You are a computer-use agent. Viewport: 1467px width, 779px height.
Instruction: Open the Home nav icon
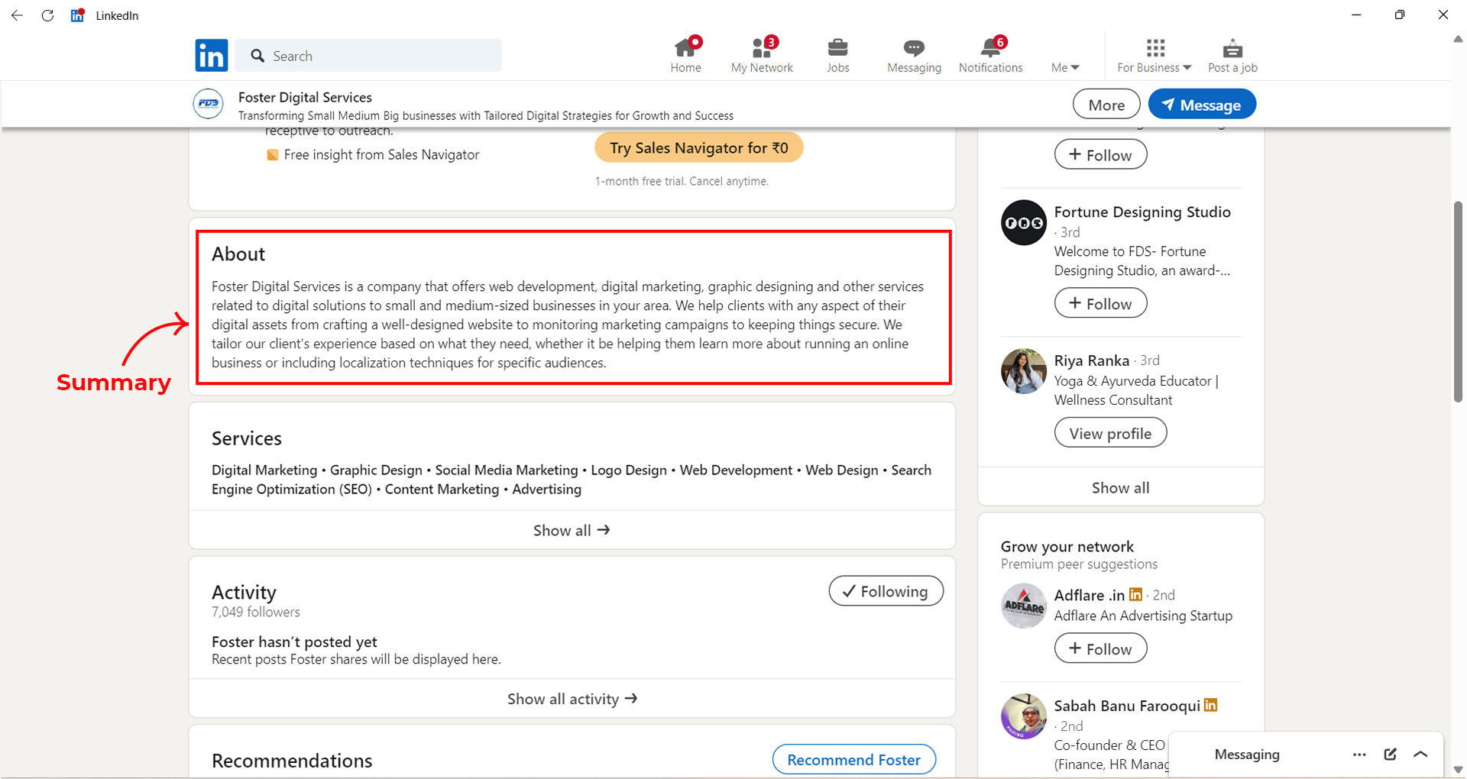685,48
